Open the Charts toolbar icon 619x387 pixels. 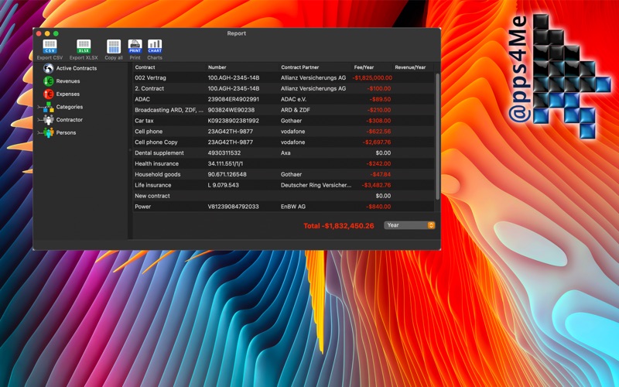[x=155, y=46]
